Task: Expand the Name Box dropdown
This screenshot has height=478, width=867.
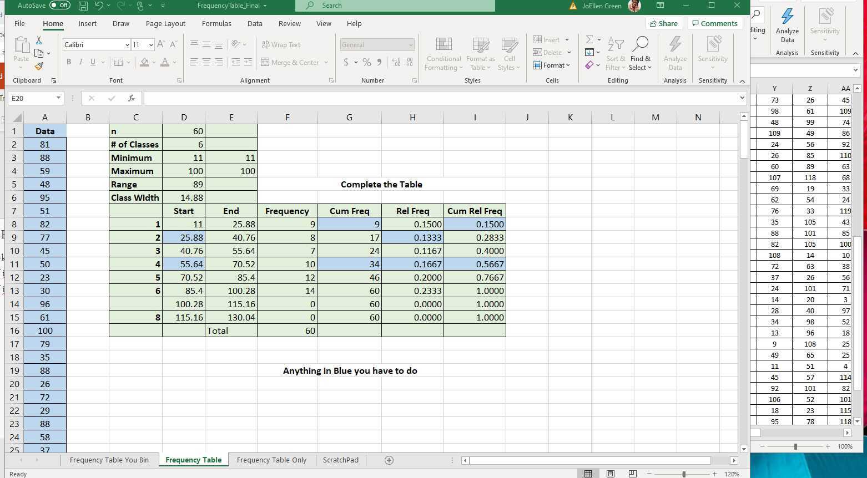Action: (x=57, y=98)
